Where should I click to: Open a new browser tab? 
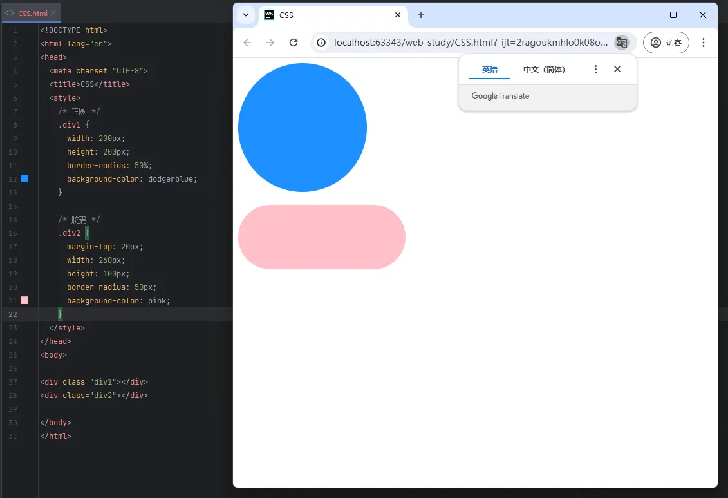pyautogui.click(x=421, y=15)
